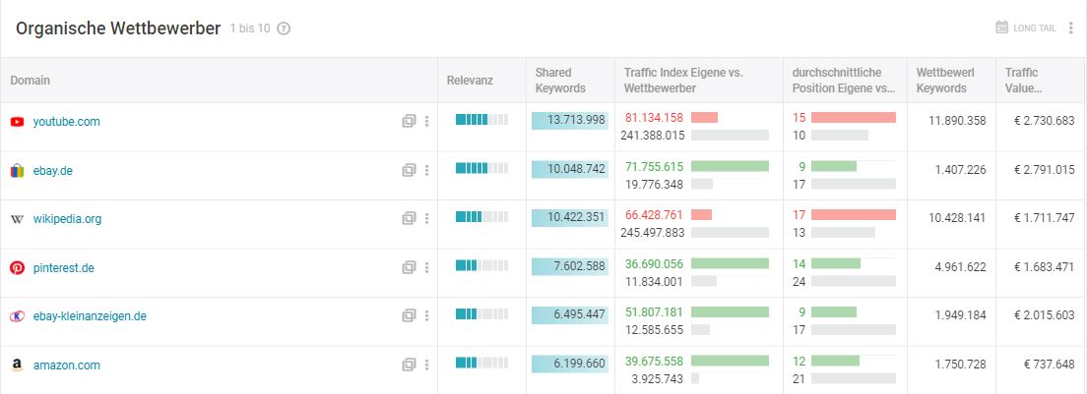Click traffic value € 2.791.015

click(1044, 170)
